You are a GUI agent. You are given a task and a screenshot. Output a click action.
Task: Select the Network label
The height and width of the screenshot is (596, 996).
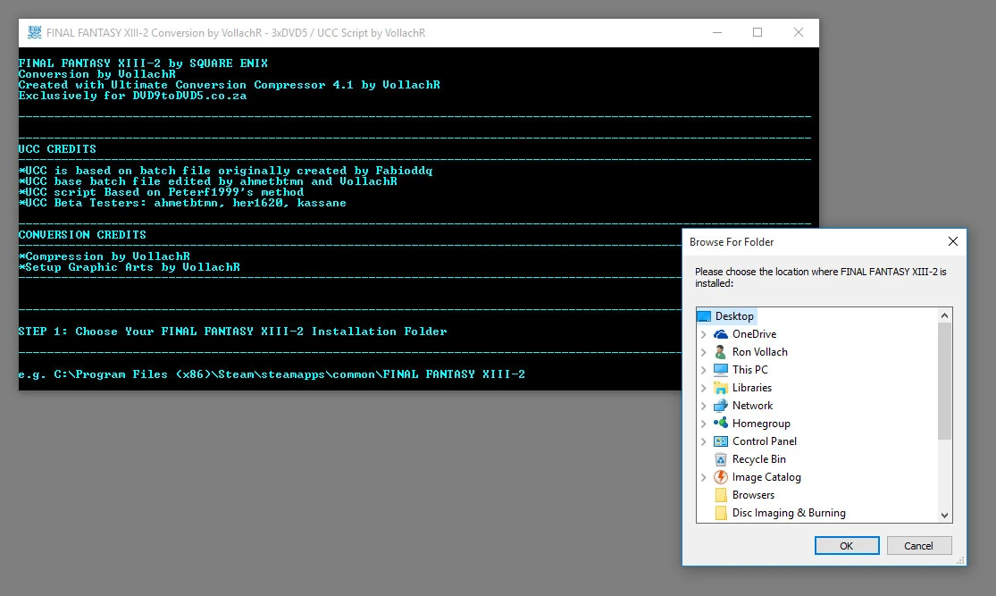point(752,406)
